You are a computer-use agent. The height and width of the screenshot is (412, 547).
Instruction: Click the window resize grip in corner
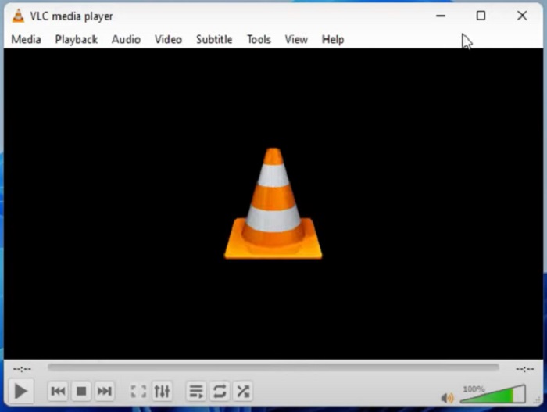[x=538, y=400]
